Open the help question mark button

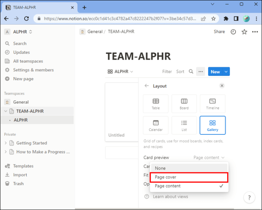point(249,197)
